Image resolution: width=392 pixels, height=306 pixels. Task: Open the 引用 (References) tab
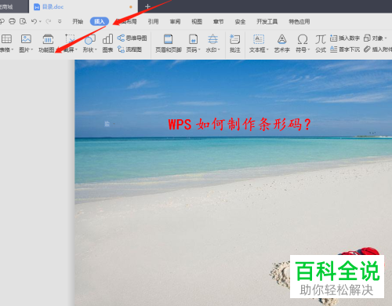[153, 21]
